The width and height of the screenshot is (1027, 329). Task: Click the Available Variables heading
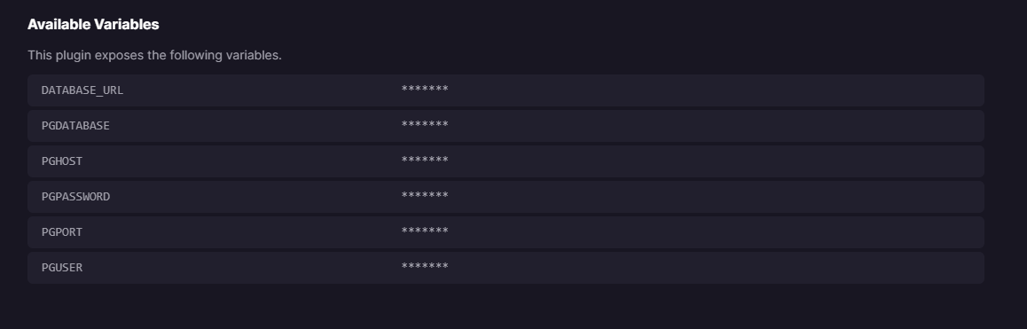(x=93, y=24)
